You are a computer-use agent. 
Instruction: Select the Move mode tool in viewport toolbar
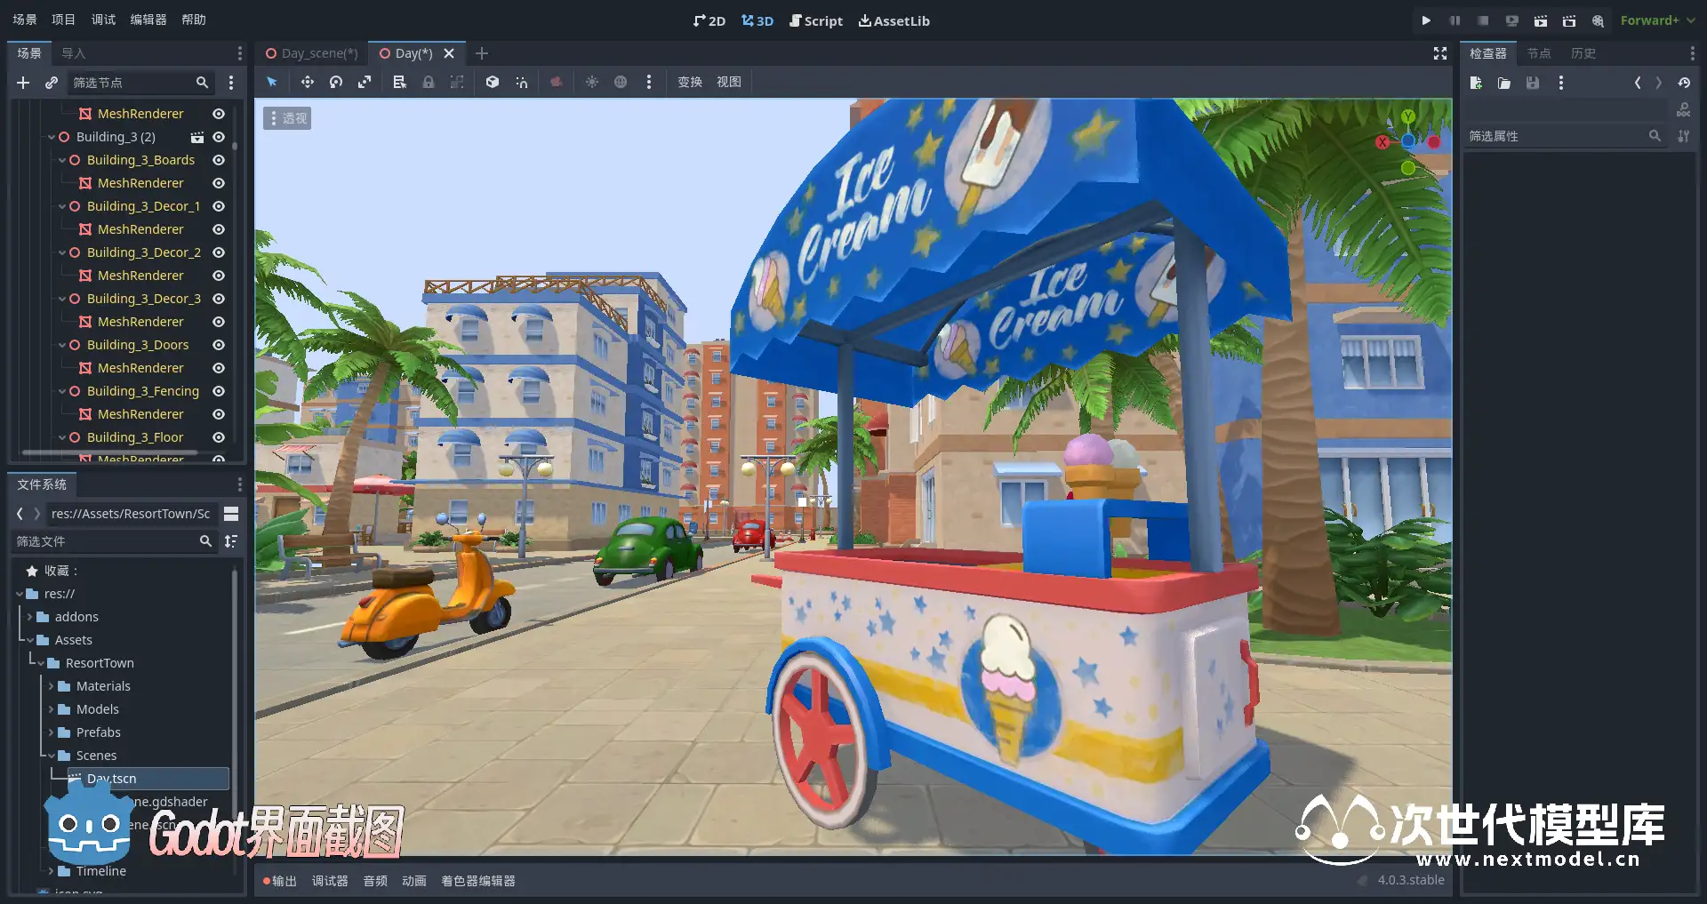coord(307,82)
